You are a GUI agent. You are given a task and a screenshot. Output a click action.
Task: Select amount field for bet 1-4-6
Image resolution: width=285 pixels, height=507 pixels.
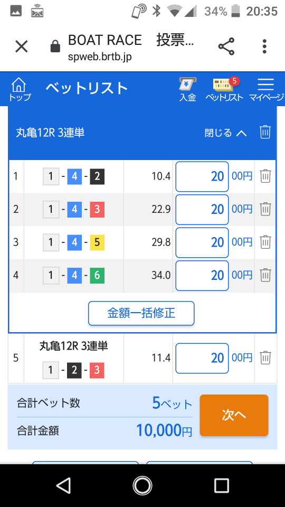[202, 276]
